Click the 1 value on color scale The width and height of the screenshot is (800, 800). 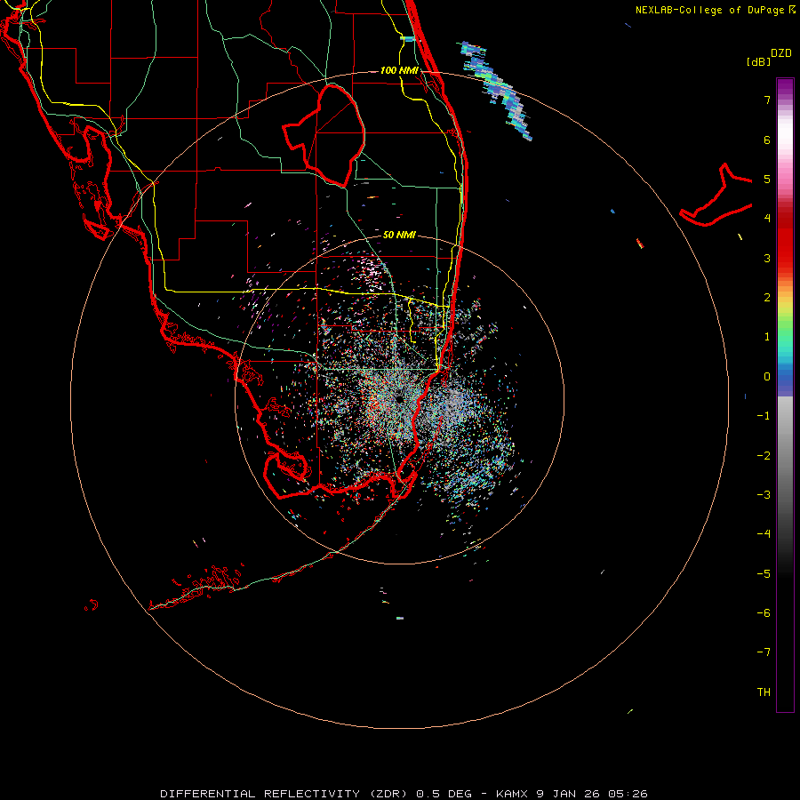pyautogui.click(x=767, y=337)
